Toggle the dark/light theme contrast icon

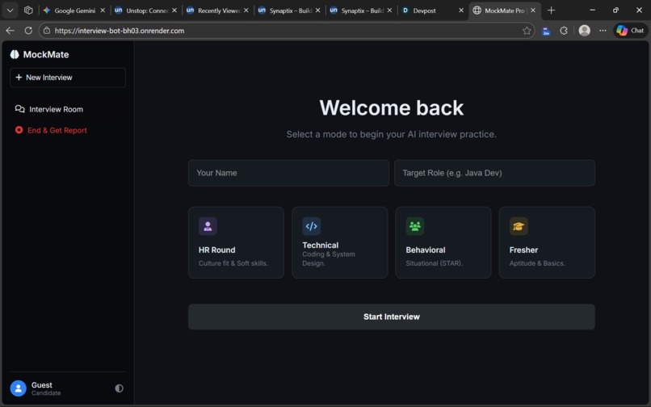click(x=119, y=388)
